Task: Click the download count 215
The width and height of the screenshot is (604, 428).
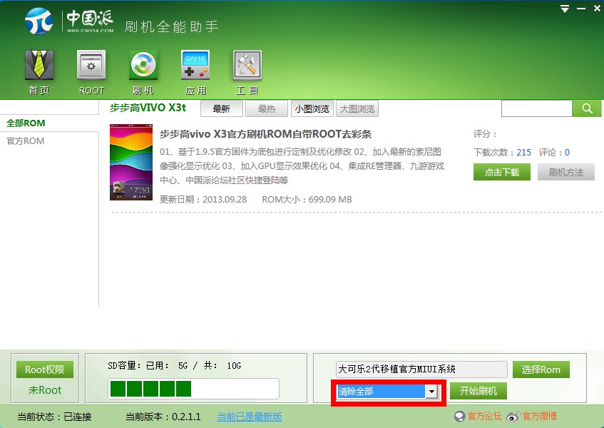Action: (x=523, y=153)
